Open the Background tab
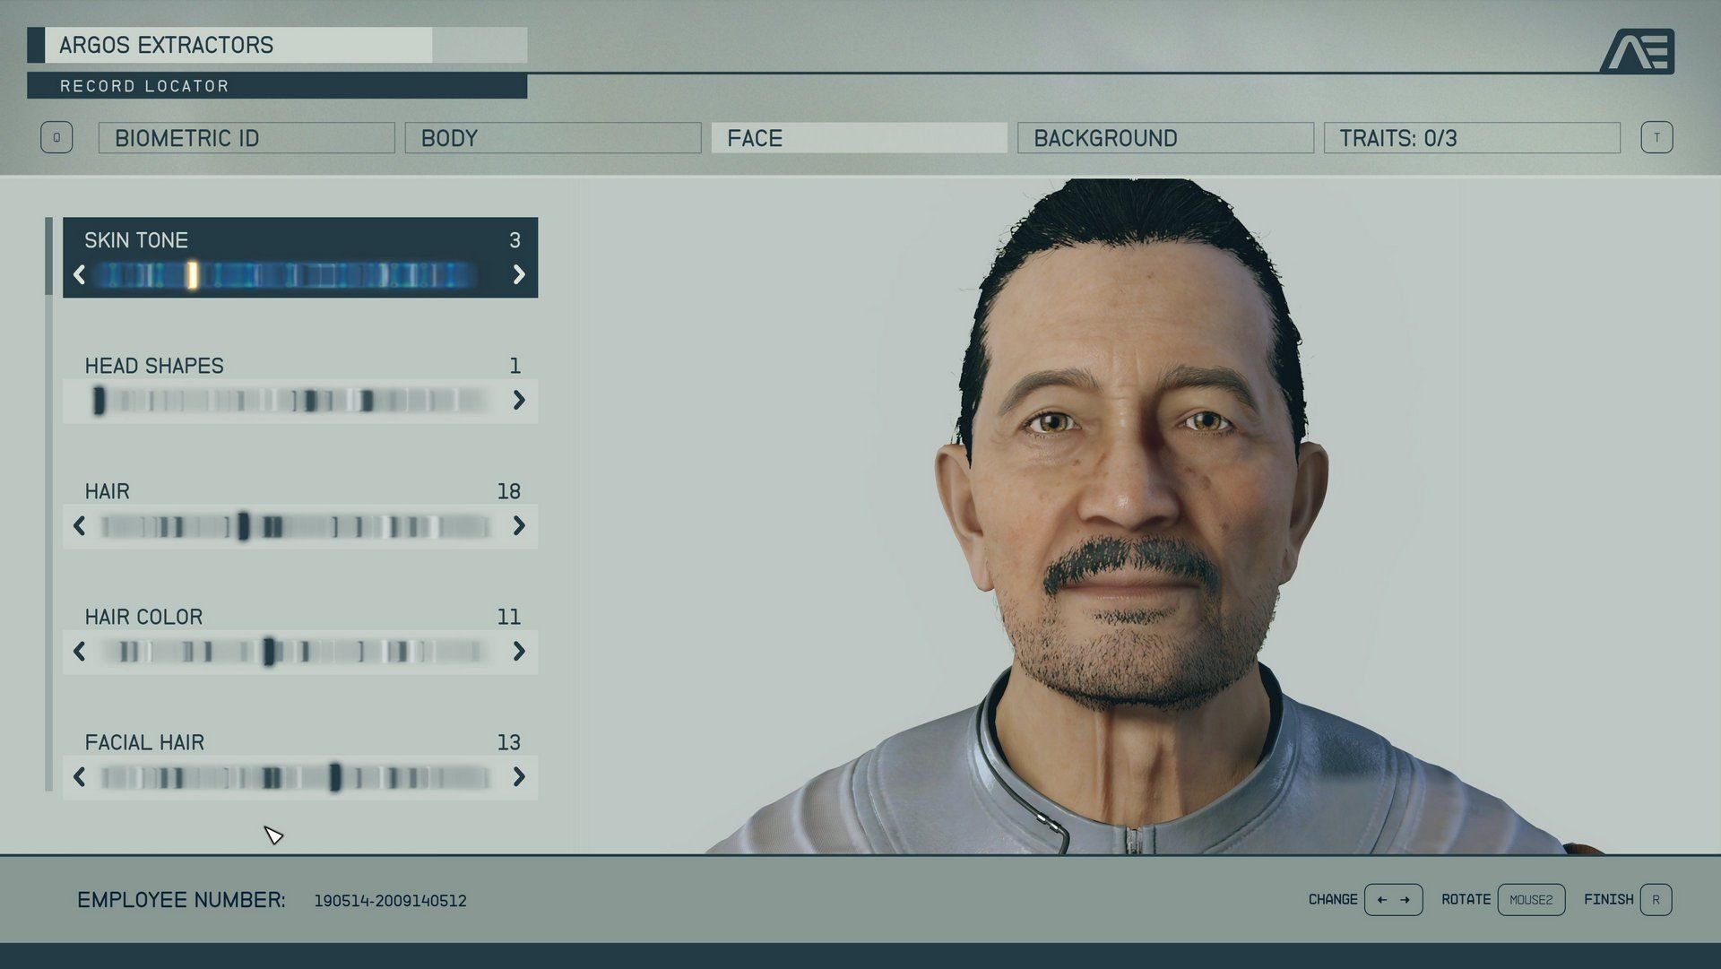The image size is (1721, 969). [1165, 138]
